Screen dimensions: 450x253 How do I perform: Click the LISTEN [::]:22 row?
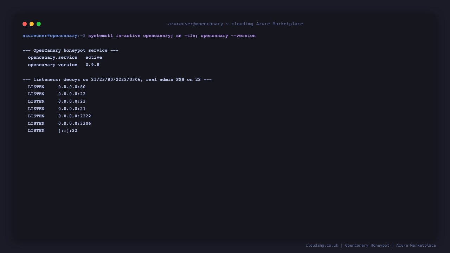pos(52,131)
